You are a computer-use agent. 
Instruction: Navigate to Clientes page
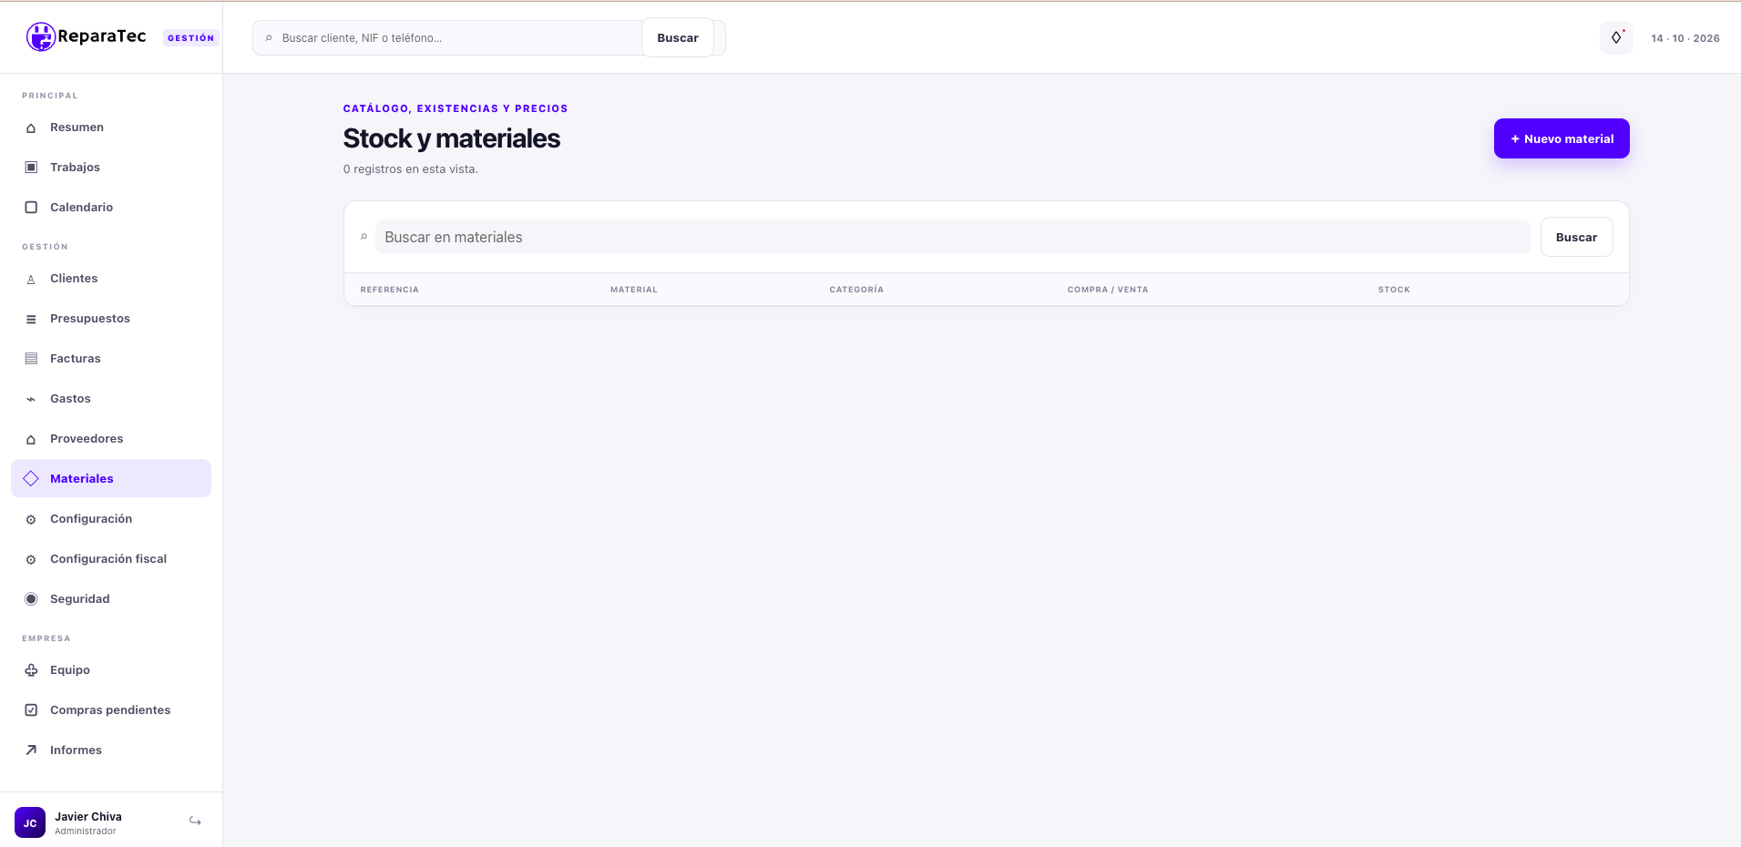[111, 279]
